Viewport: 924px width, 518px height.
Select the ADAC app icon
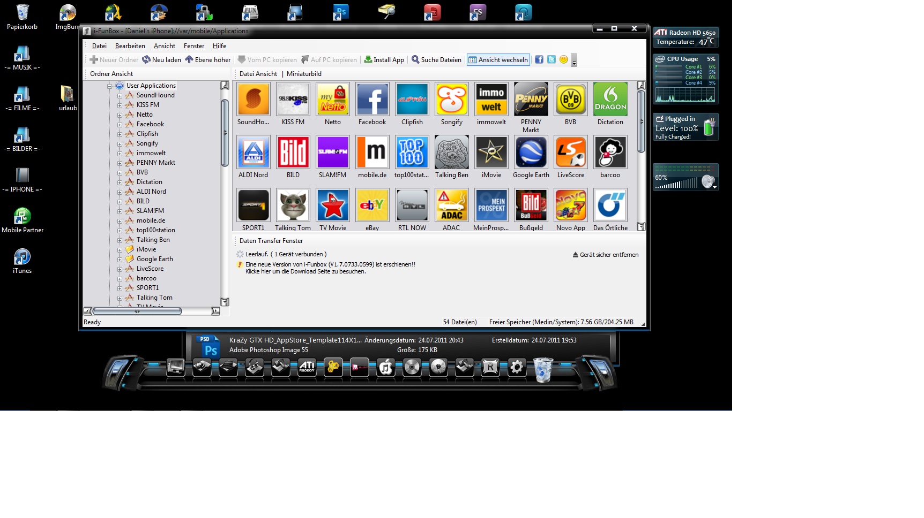[452, 205]
